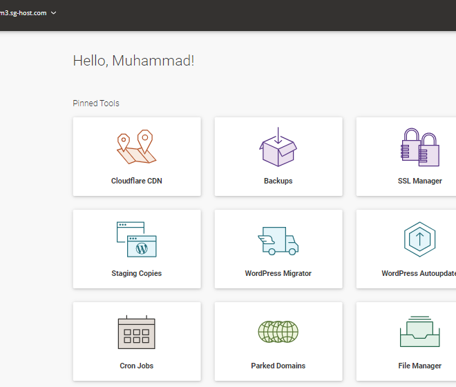Click the File Manager tray icon

point(419,332)
